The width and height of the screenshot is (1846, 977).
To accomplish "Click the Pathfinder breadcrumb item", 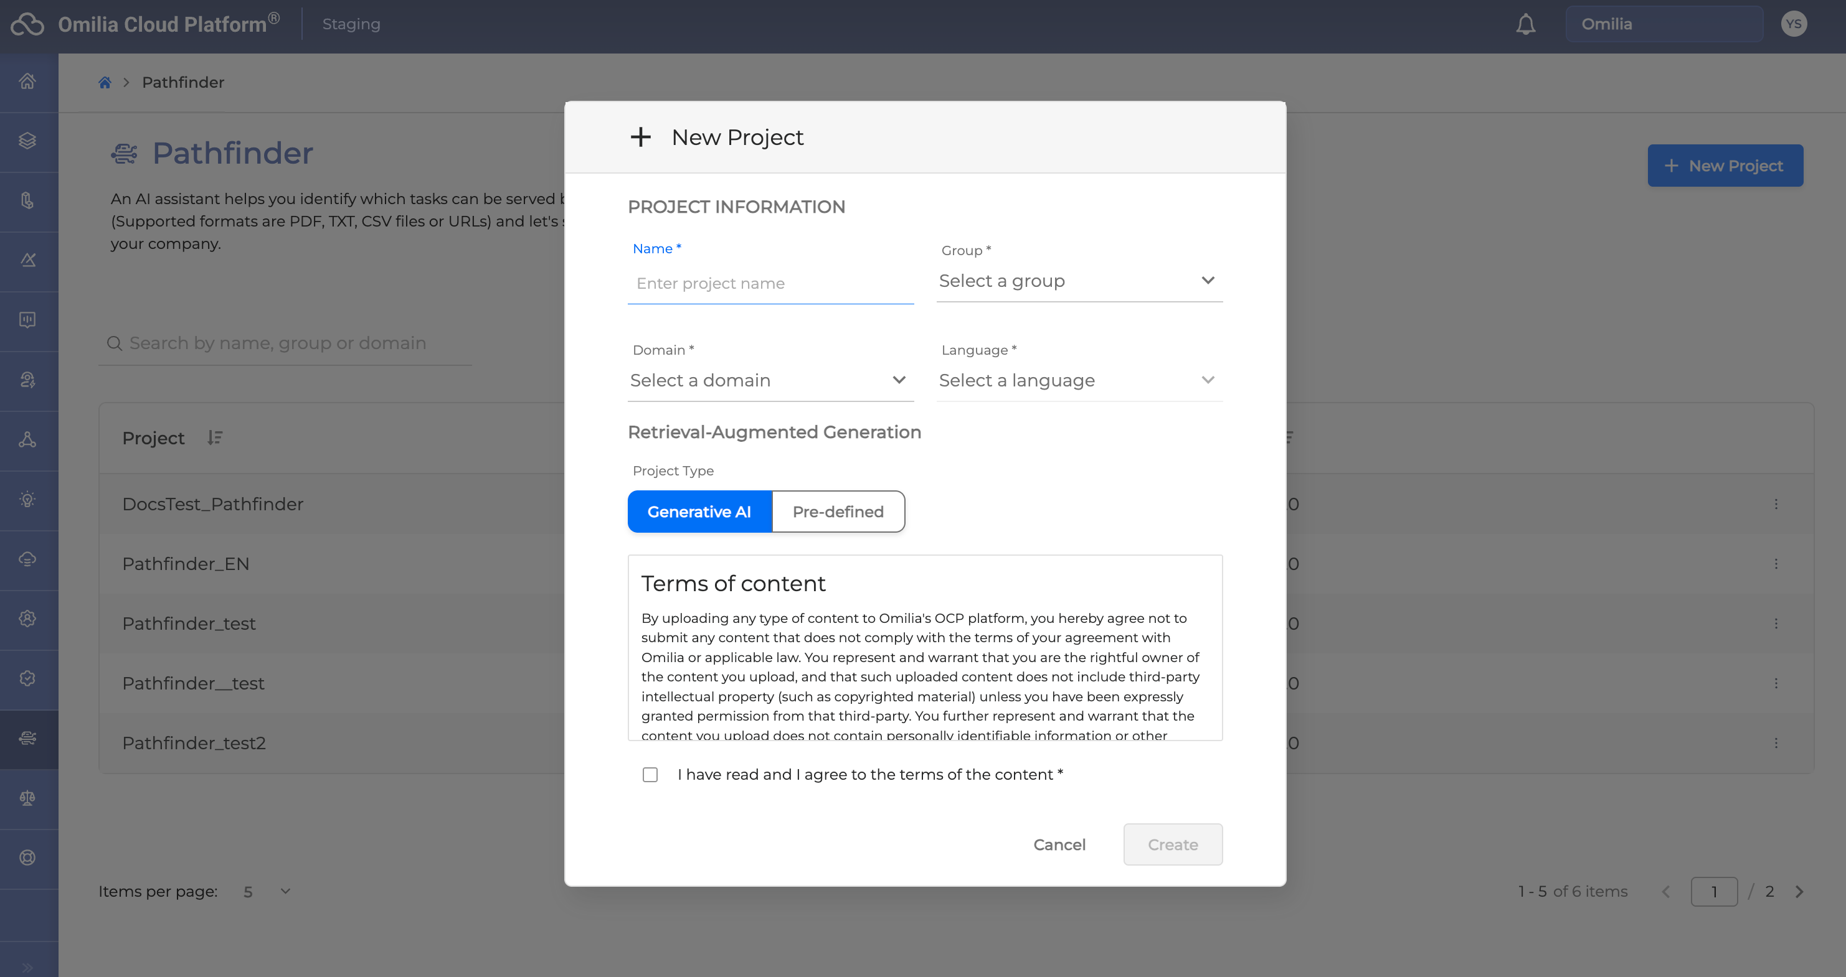I will click(182, 82).
